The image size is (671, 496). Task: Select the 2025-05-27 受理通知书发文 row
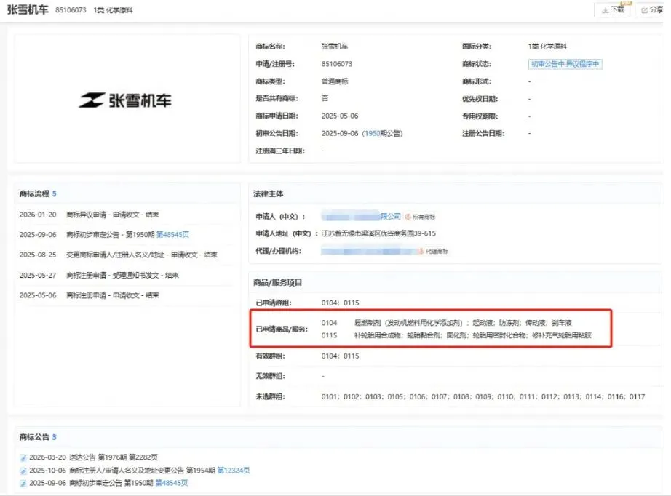(99, 276)
